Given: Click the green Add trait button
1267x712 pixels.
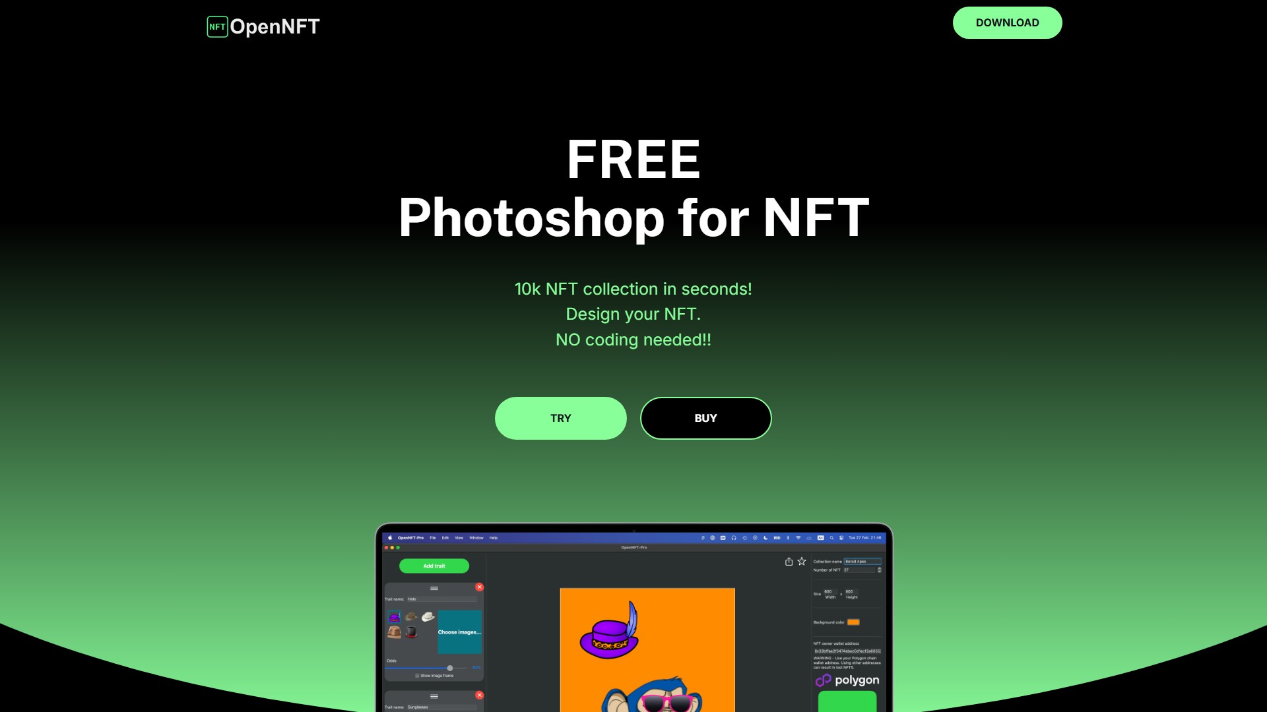Looking at the screenshot, I should click(434, 566).
